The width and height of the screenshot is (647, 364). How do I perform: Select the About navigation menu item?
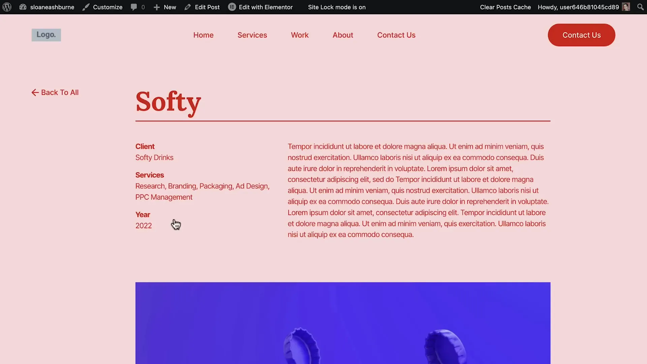[x=343, y=35]
